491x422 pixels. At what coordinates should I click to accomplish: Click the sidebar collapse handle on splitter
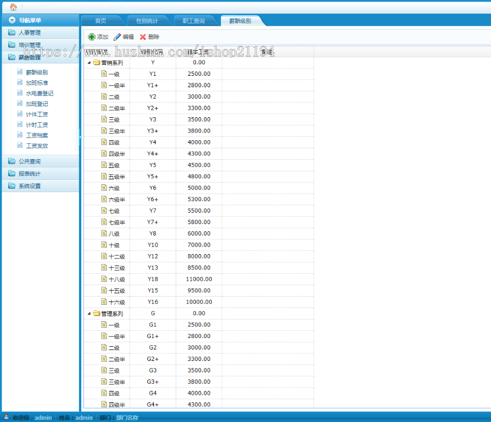click(x=80, y=137)
